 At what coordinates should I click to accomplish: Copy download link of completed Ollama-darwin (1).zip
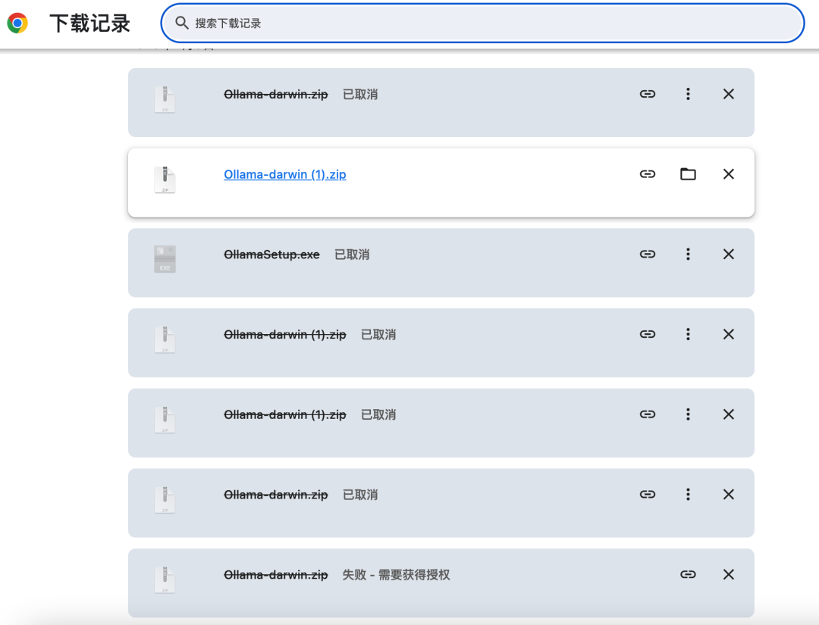click(647, 174)
